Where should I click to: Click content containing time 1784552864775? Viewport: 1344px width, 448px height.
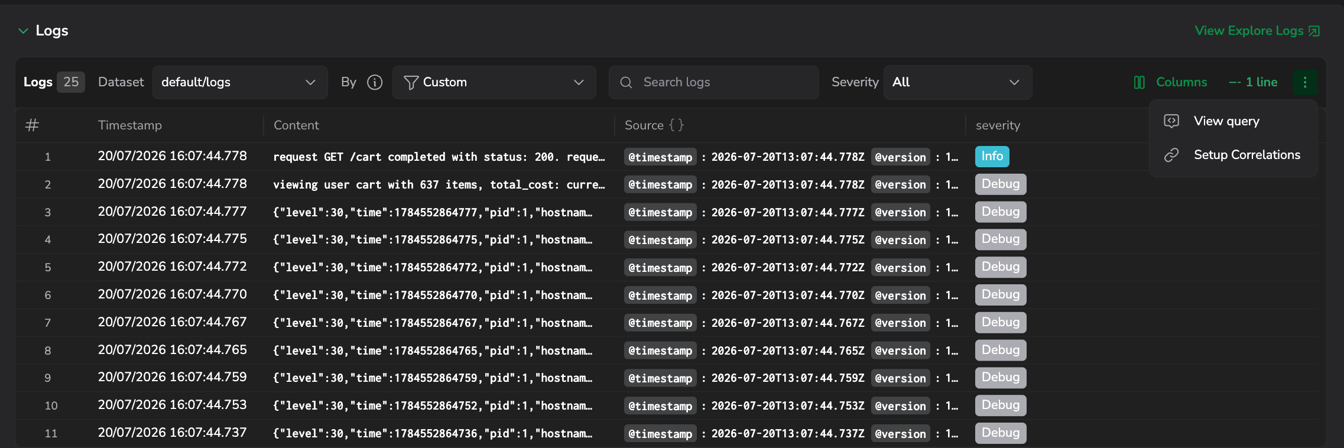[433, 239]
